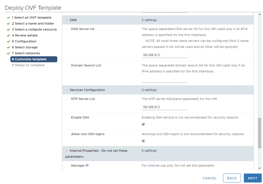Click green checkmark next to Select networks
The height and width of the screenshot is (184, 263).
click(x=8, y=53)
